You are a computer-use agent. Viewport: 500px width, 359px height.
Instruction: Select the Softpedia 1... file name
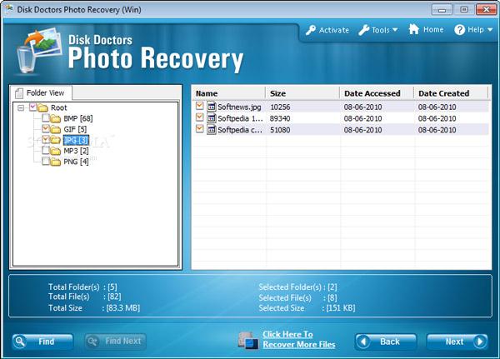coord(241,118)
